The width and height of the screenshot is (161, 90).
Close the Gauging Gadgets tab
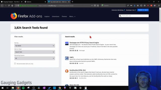(x=22, y=2)
